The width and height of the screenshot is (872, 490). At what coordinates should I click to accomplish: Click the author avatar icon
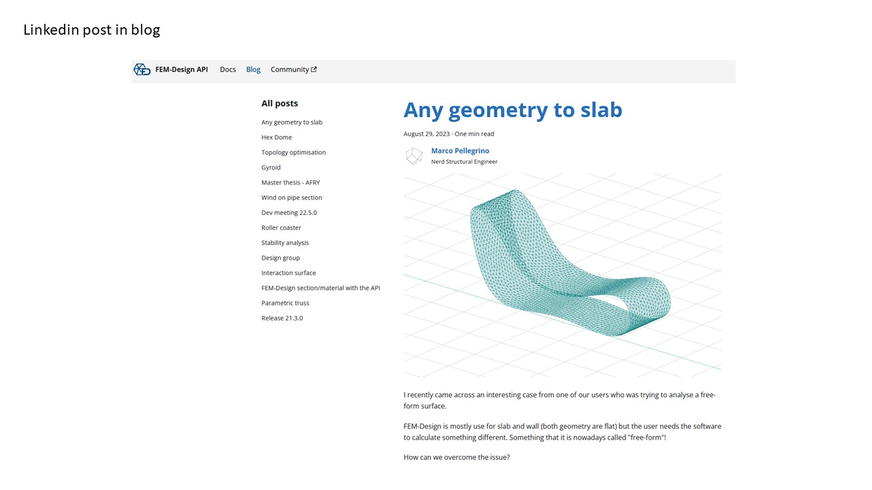tap(414, 157)
